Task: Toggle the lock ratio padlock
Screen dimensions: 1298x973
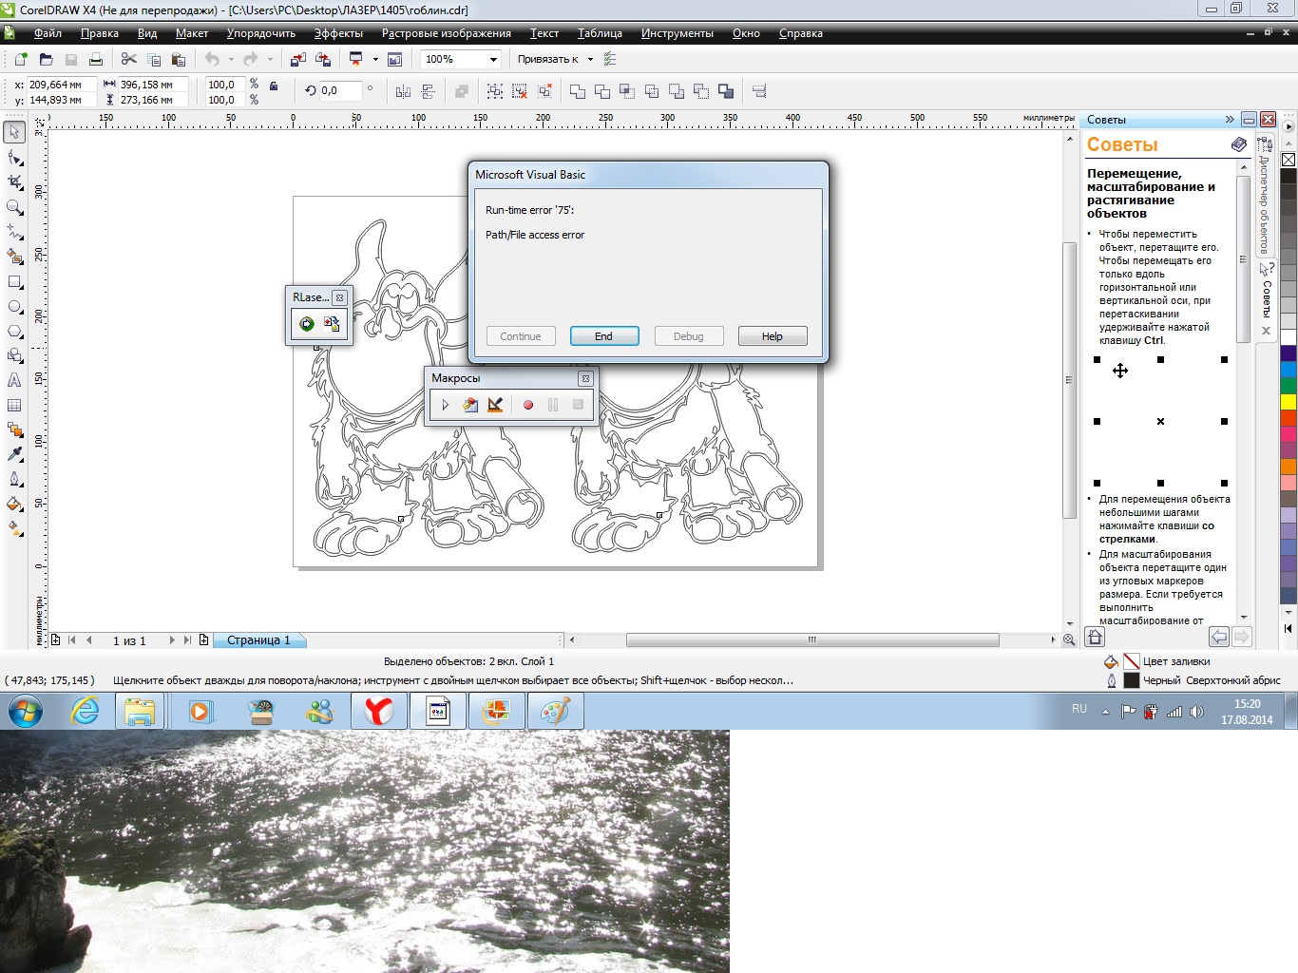Action: (x=274, y=86)
